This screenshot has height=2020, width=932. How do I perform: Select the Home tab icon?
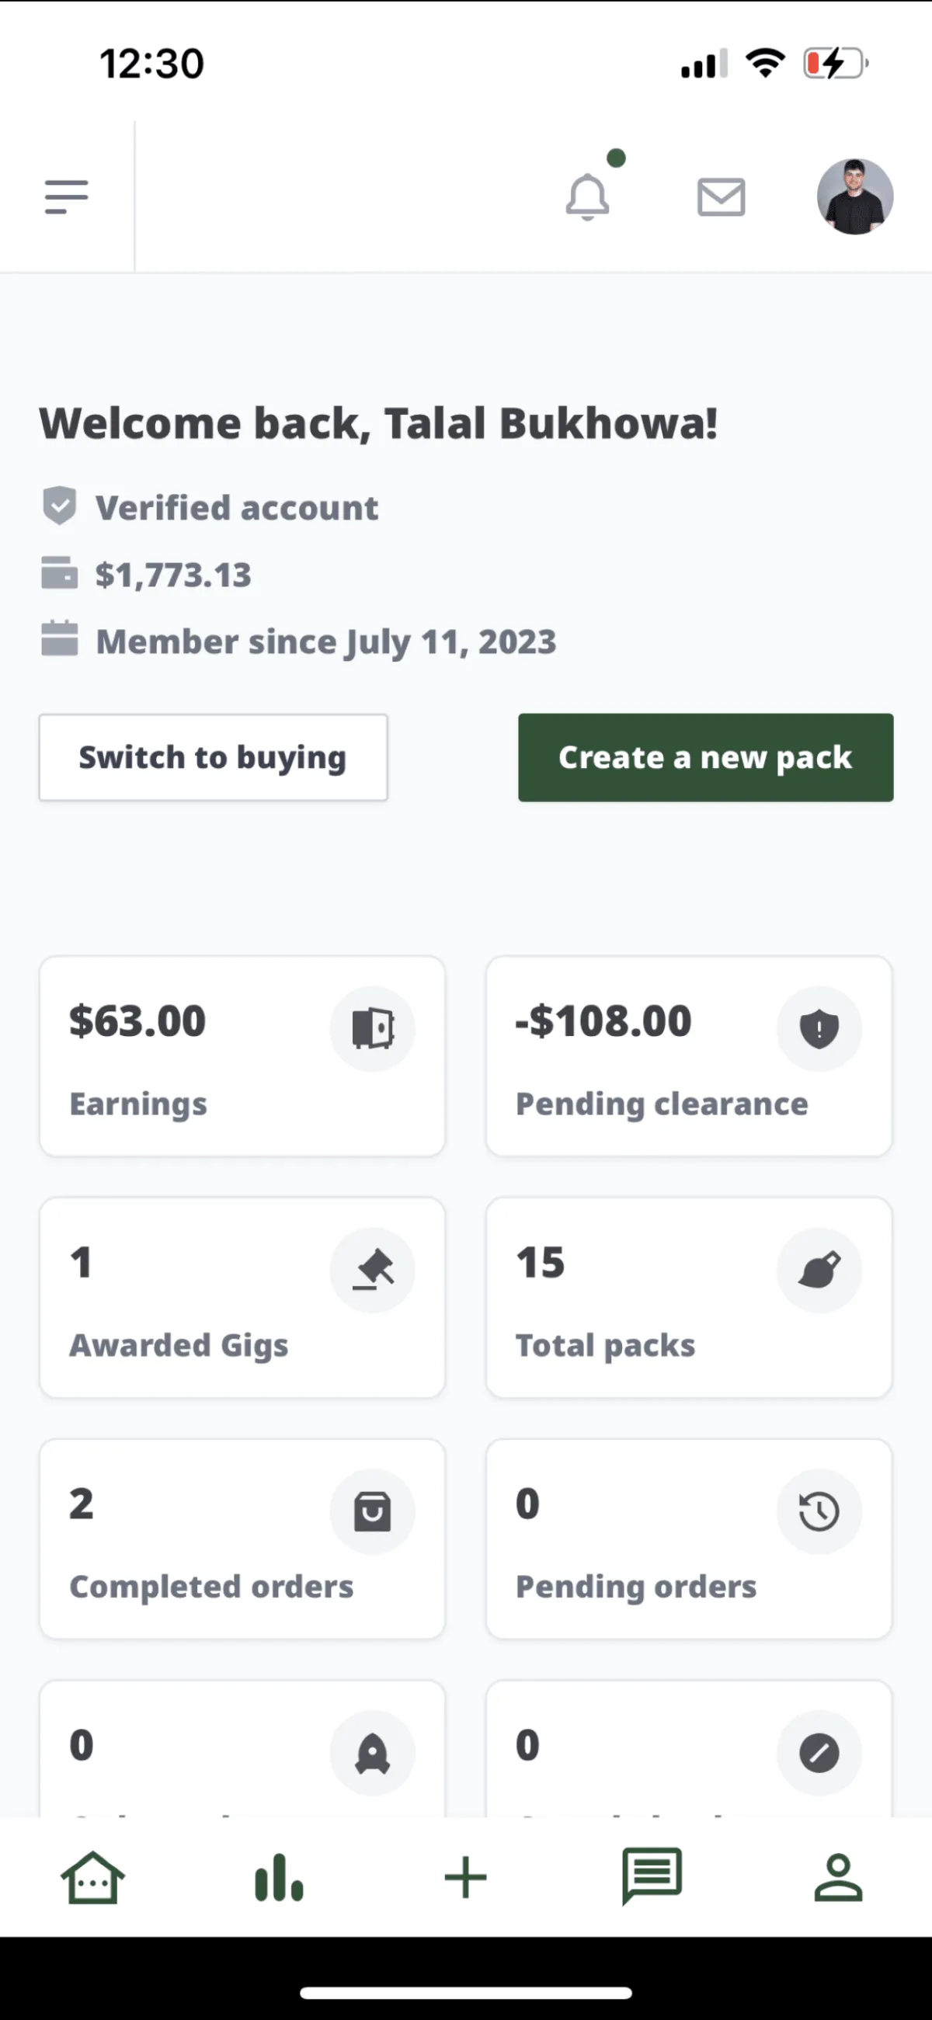click(x=92, y=1877)
